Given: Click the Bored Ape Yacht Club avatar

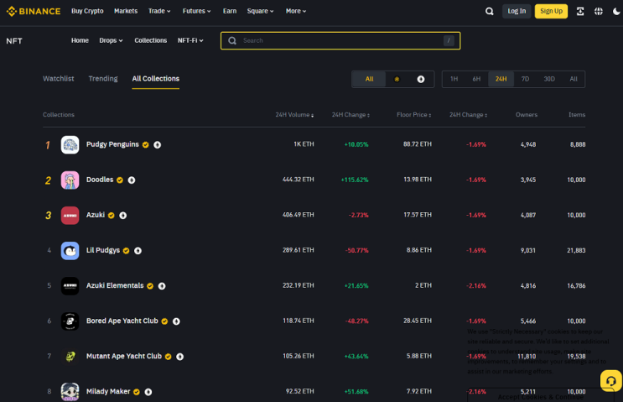Looking at the screenshot, I should click(x=70, y=321).
